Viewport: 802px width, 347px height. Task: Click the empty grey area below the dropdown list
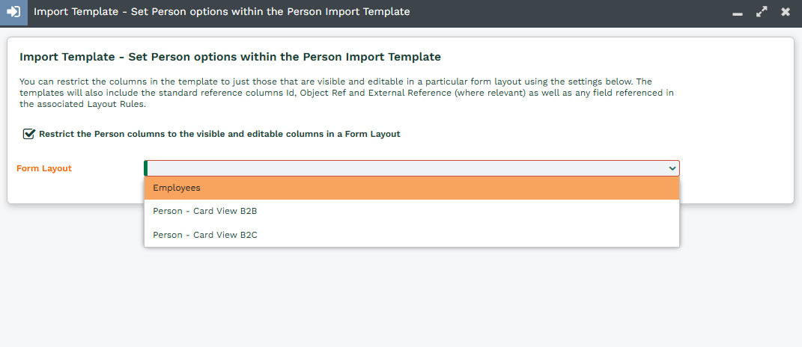401,296
